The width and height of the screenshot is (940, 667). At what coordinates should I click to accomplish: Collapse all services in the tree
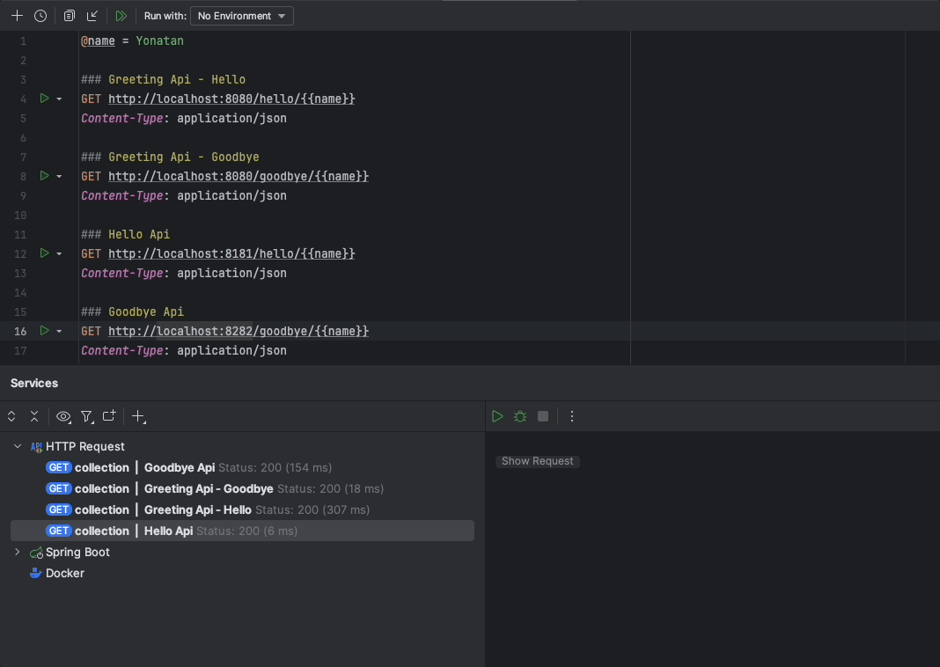click(x=34, y=416)
